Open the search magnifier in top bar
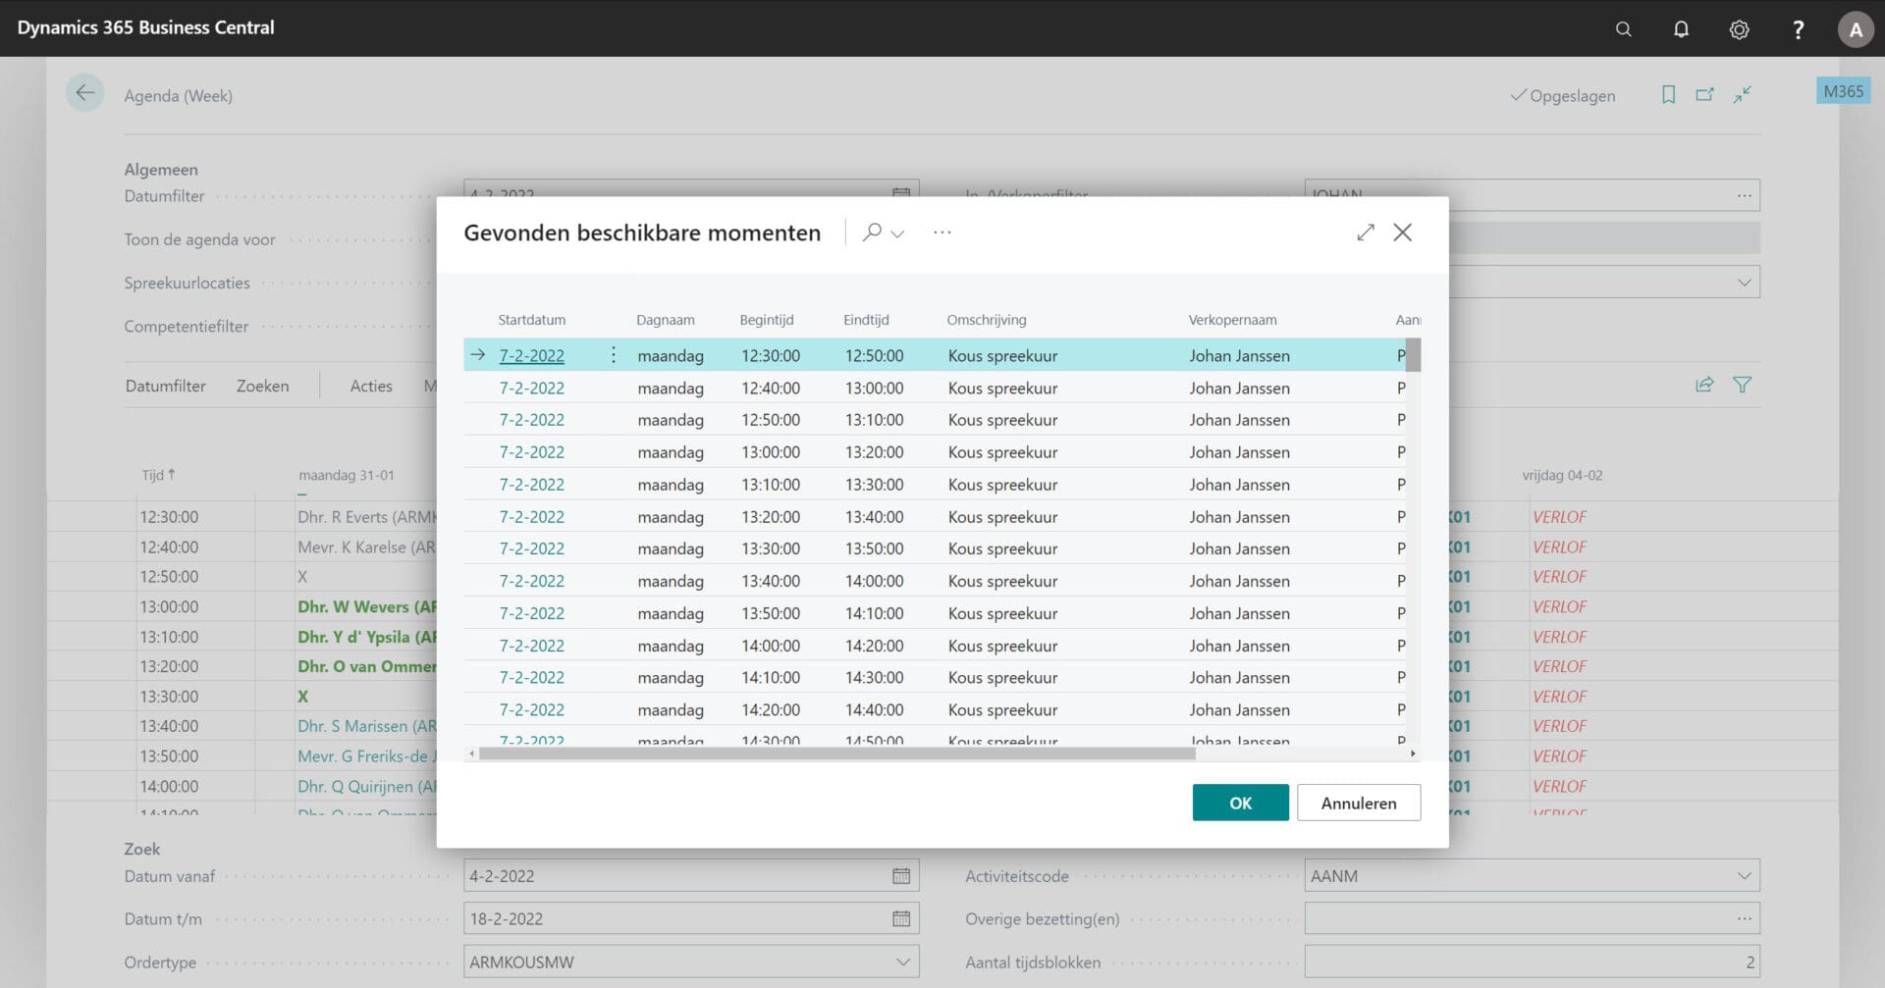This screenshot has width=1885, height=988. 1623,28
